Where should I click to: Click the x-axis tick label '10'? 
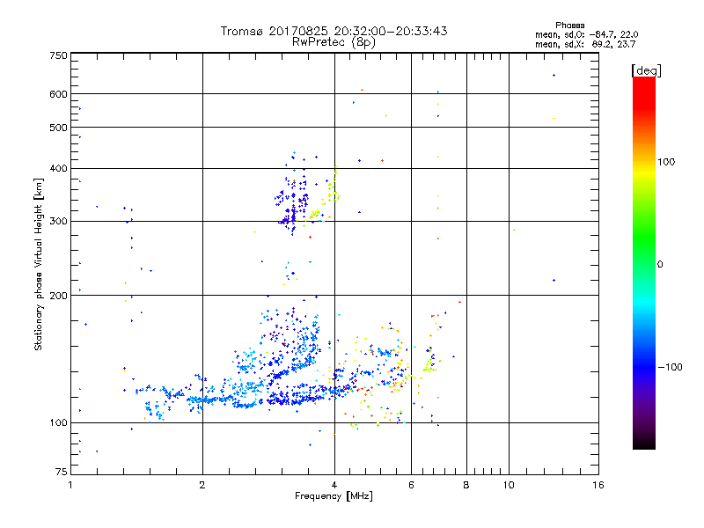click(x=509, y=485)
